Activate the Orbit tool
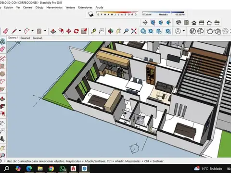 point(111,31)
